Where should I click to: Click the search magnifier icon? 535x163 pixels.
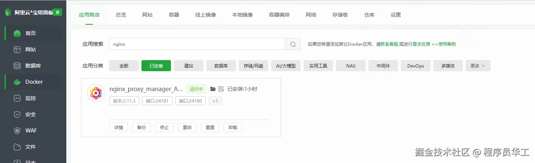293,44
